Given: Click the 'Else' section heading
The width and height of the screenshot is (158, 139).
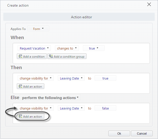Looking at the screenshot, I should click(x=15, y=97).
